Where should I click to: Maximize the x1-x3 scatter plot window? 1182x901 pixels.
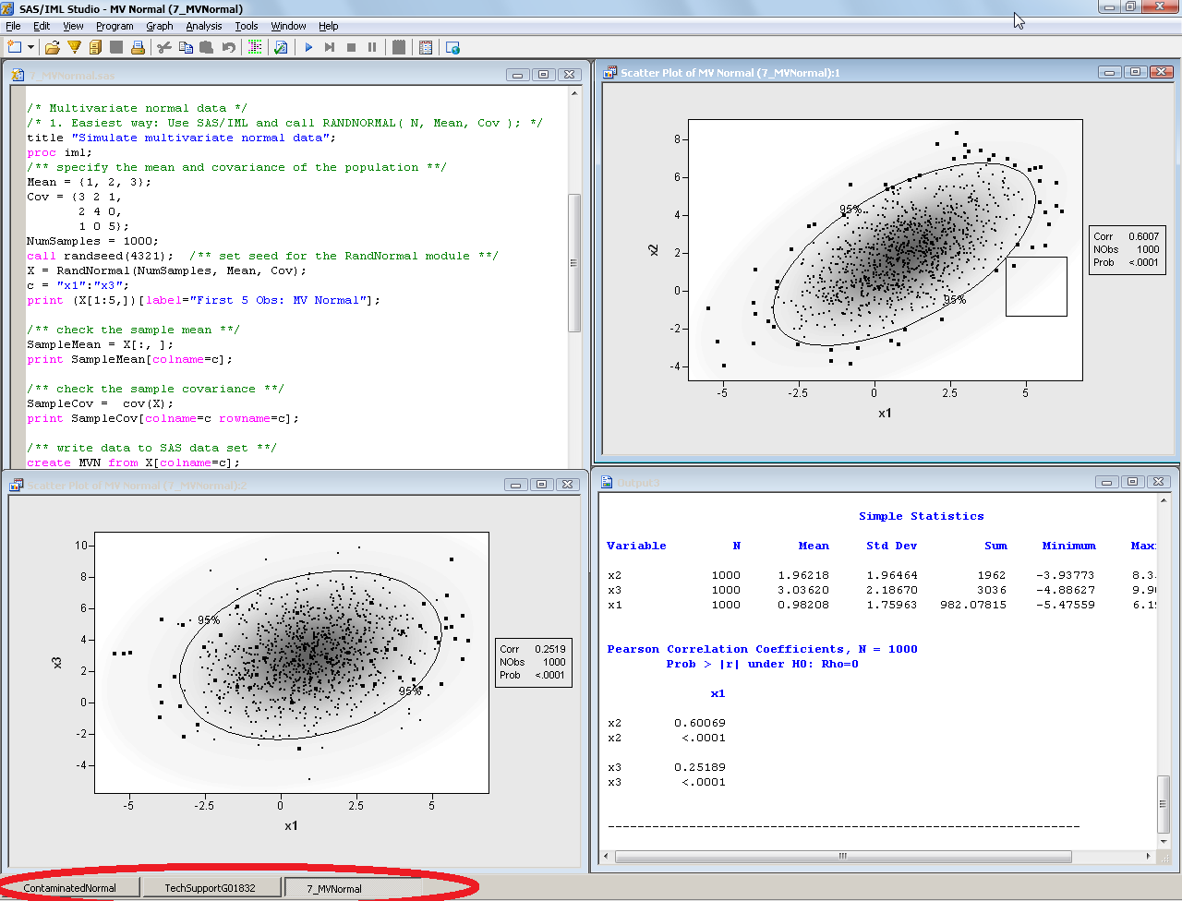pos(541,485)
